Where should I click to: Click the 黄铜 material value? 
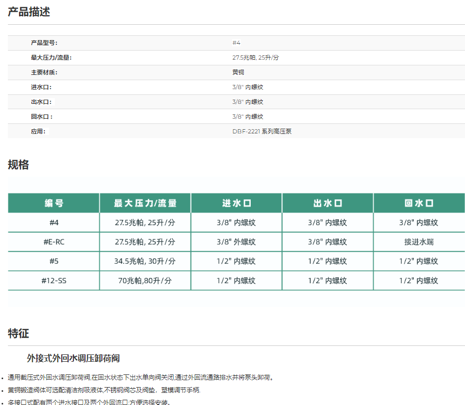(x=238, y=72)
